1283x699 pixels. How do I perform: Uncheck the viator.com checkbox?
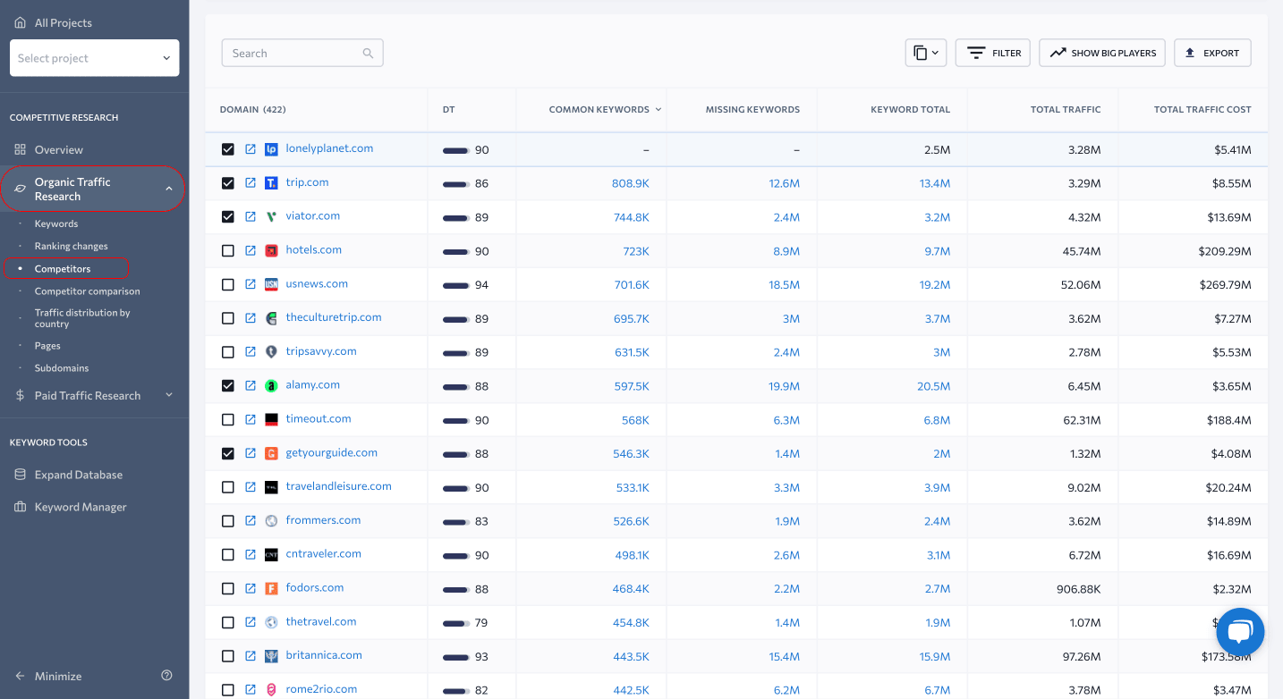tap(228, 217)
